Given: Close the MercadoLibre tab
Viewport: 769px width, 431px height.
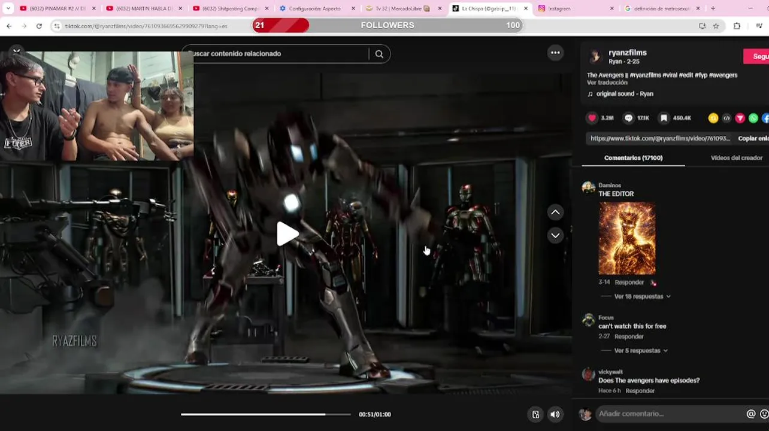Looking at the screenshot, I should [x=440, y=8].
